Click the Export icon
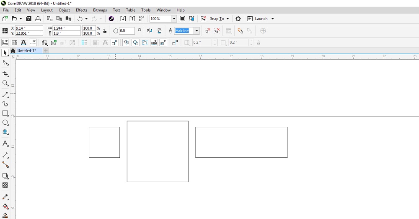The image size is (419, 219). [132, 19]
